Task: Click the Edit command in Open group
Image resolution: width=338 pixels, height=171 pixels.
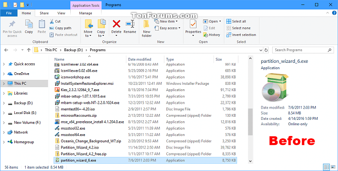Action: tap(209, 28)
